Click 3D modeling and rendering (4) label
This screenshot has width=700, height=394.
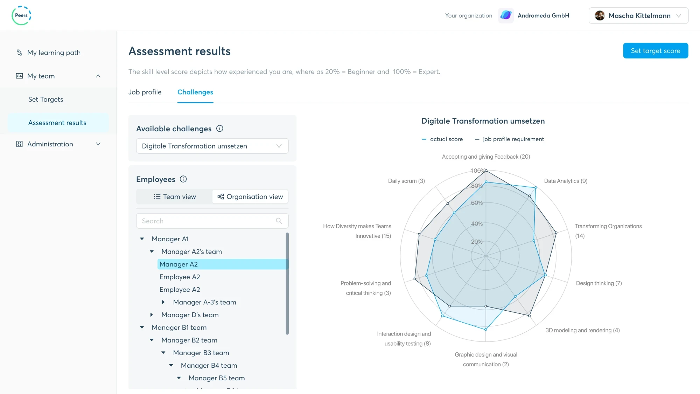(582, 330)
